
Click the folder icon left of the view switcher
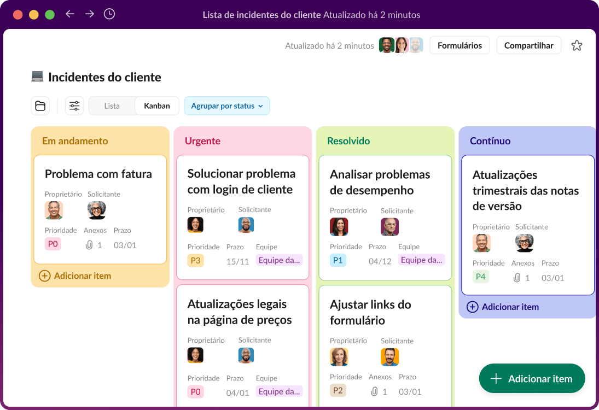(x=40, y=106)
